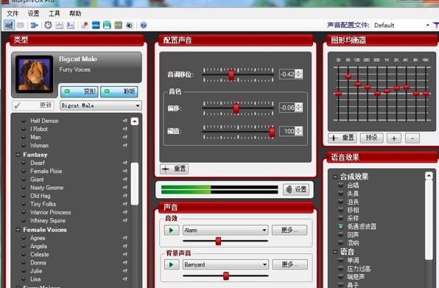Click the speaker toolbar icon

point(130,26)
